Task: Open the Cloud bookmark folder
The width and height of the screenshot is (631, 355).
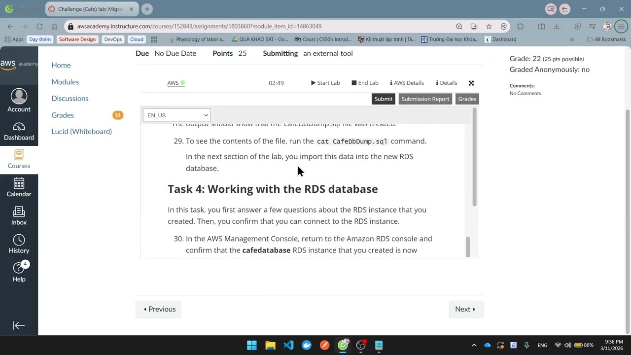Action: click(x=137, y=39)
